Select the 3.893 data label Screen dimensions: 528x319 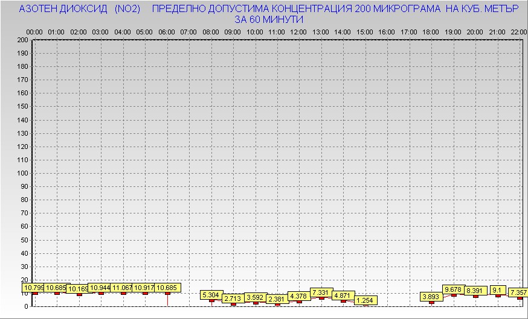coord(431,297)
